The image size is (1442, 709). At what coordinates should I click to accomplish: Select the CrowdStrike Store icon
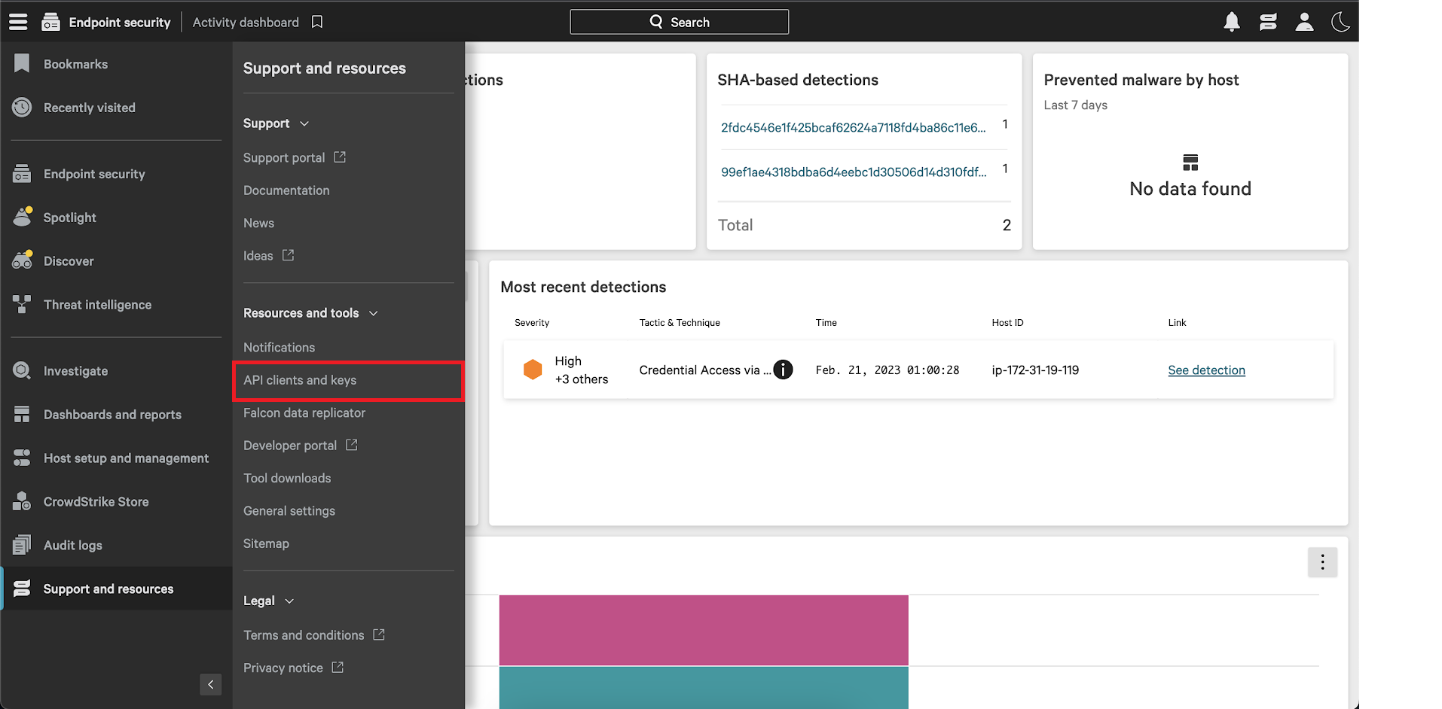tap(23, 501)
